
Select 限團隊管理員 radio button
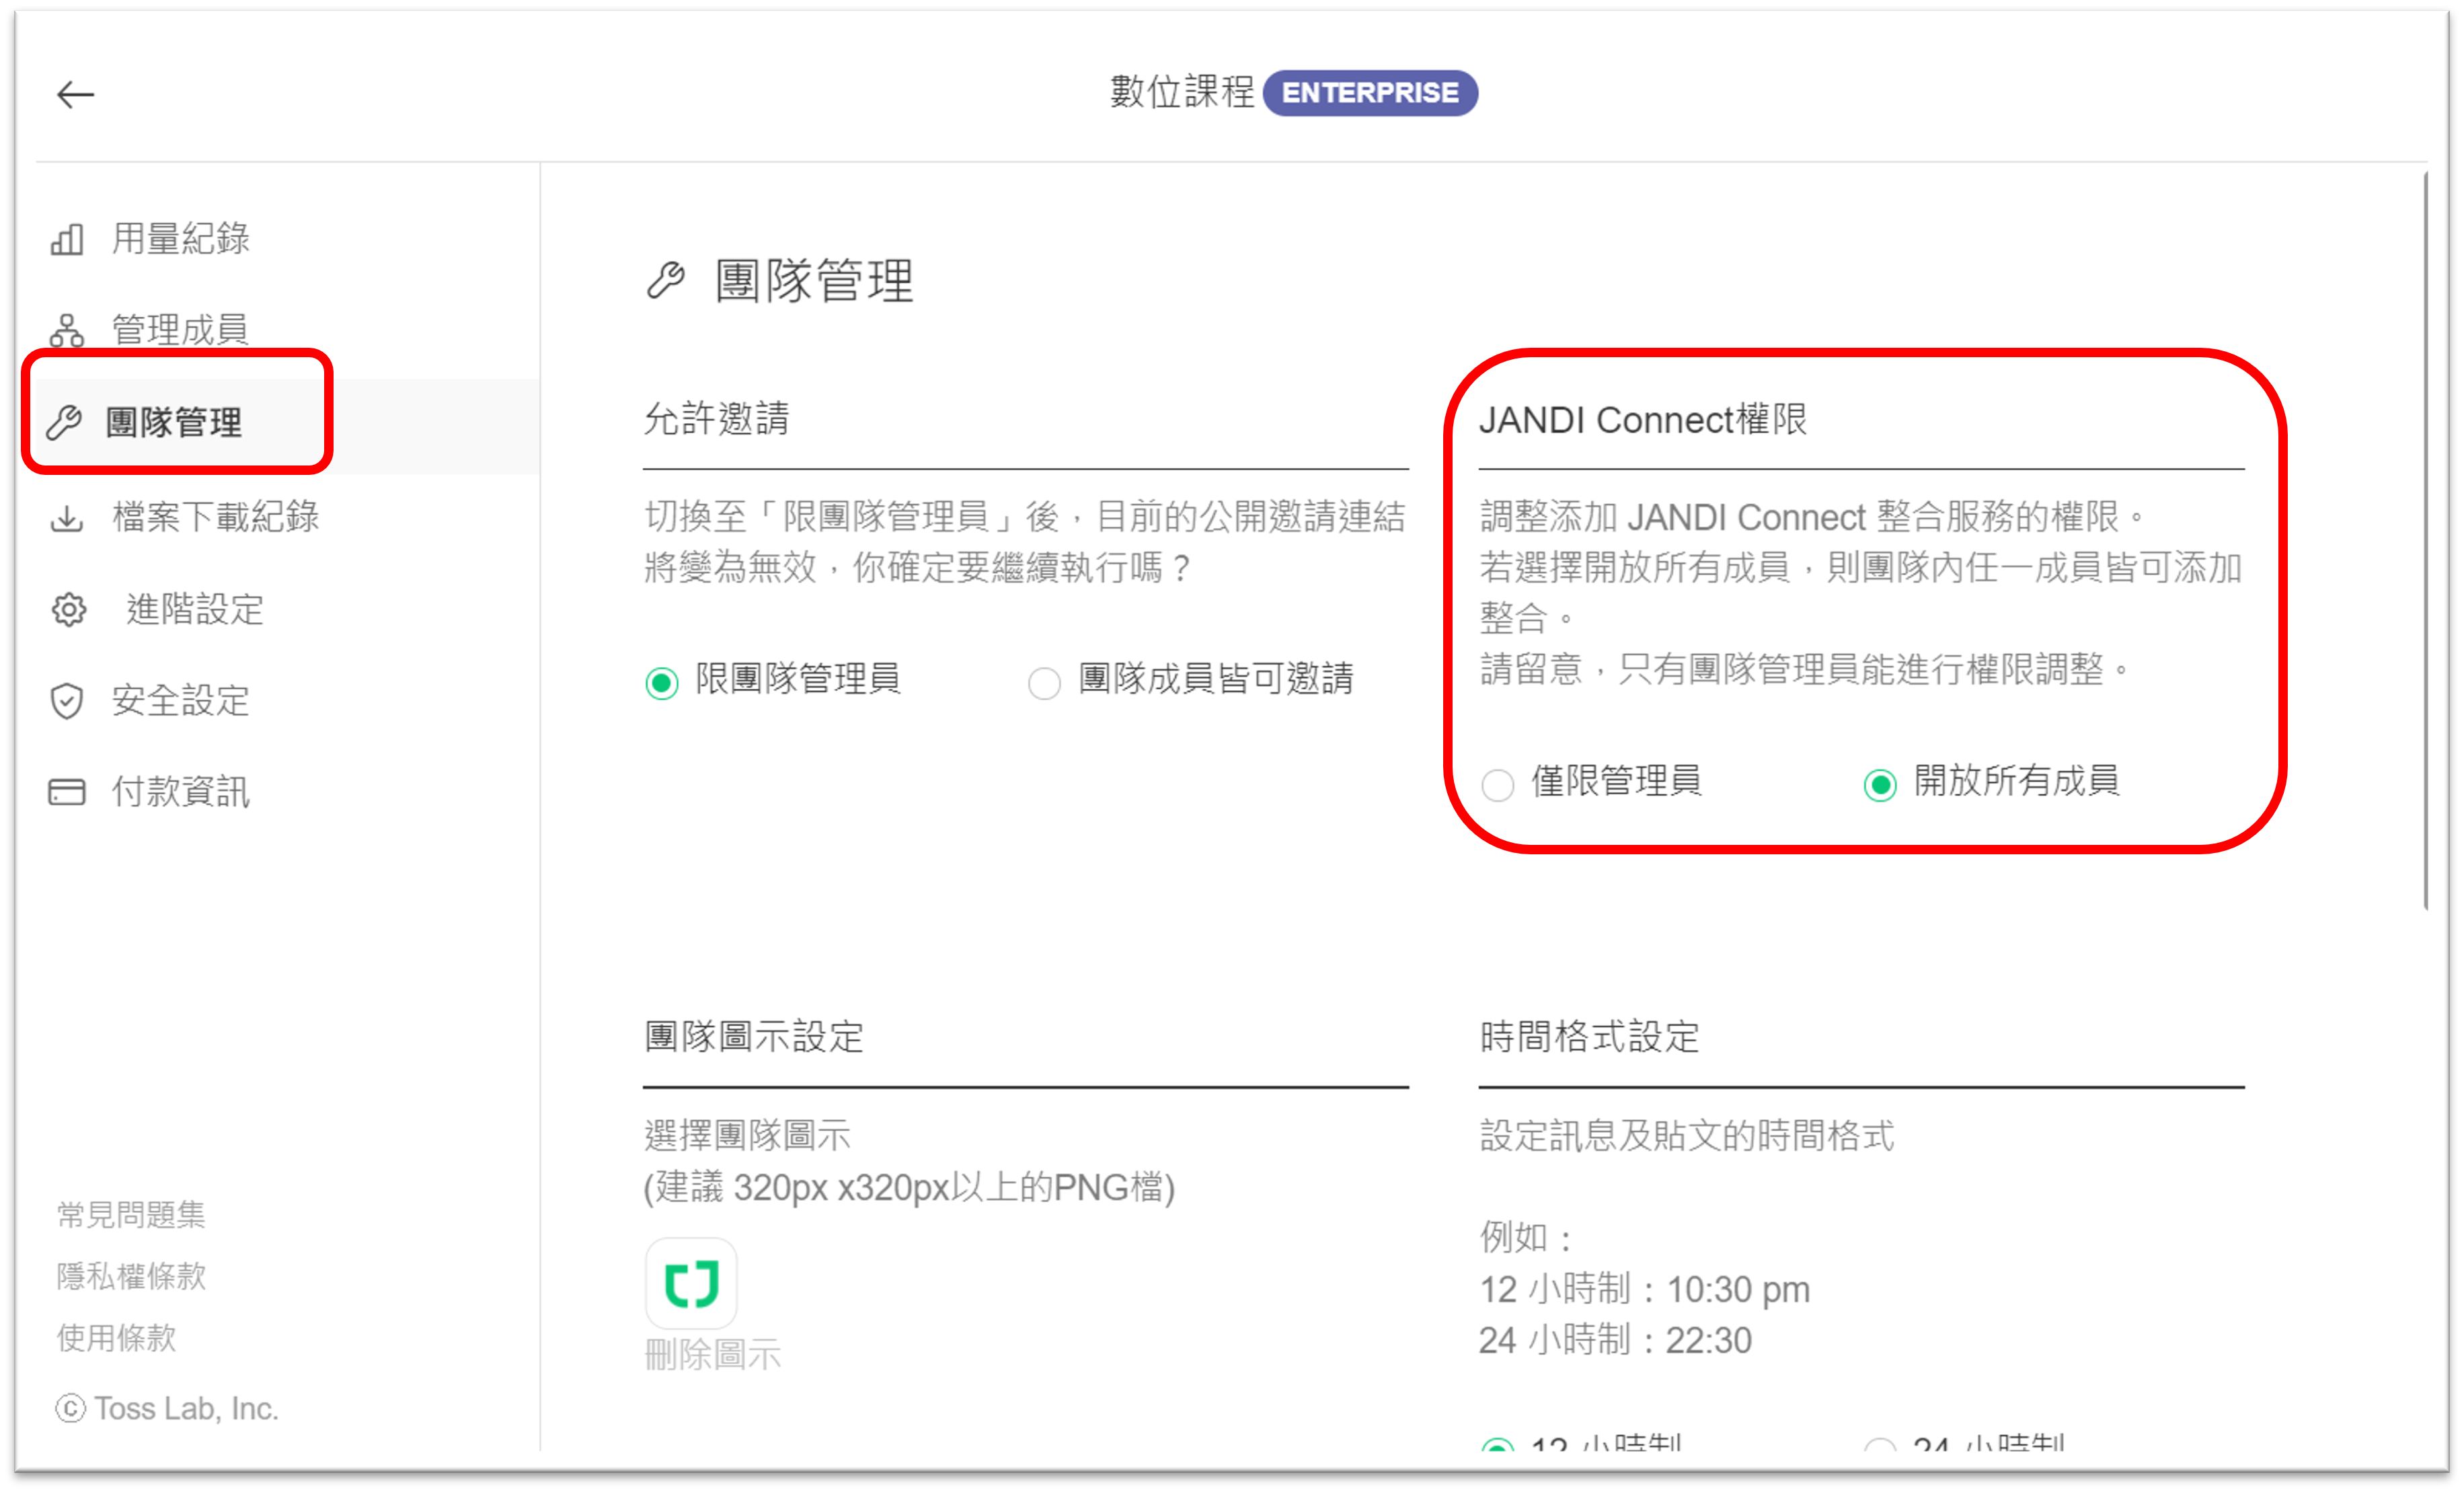tap(661, 683)
